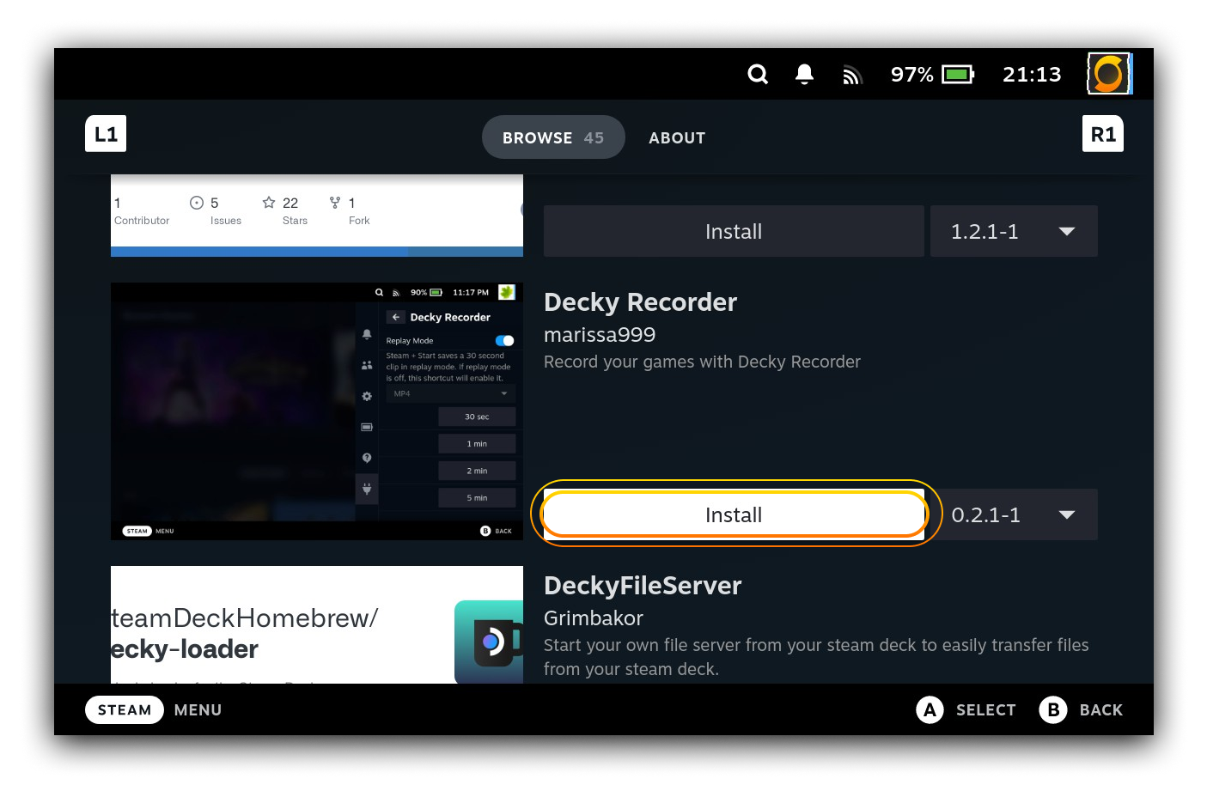Click the 21:13 clock
Screen dimensions: 1207x791
[x=1032, y=75]
